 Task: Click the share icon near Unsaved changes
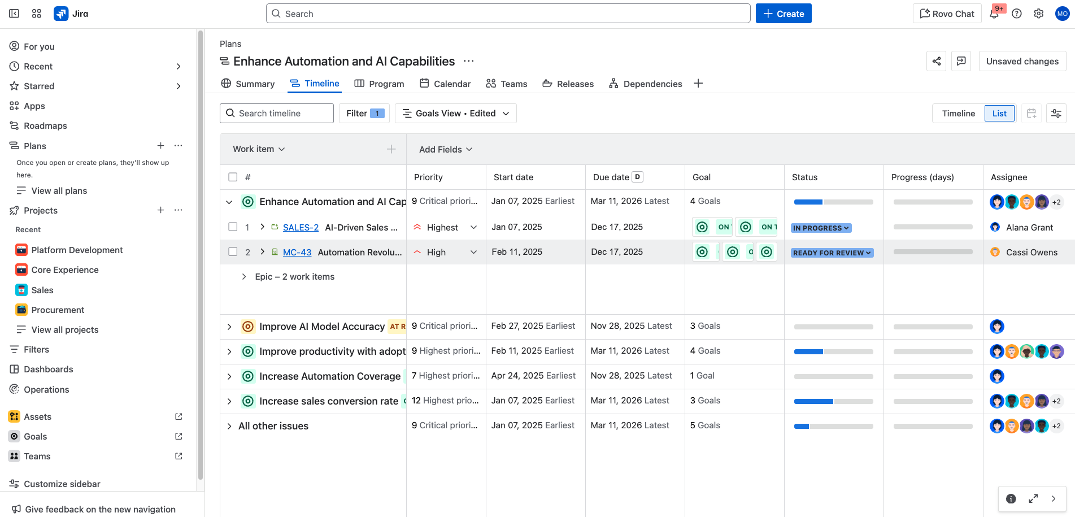pyautogui.click(x=936, y=61)
